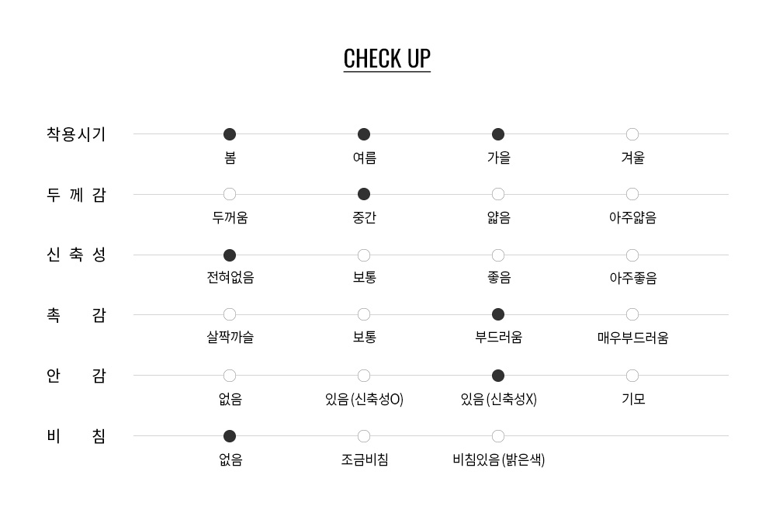Select 두꺼움 thickness circle

coord(230,194)
